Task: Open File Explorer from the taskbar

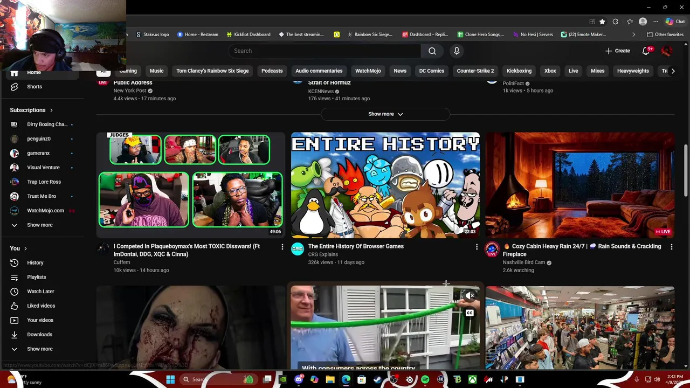Action: point(330,380)
